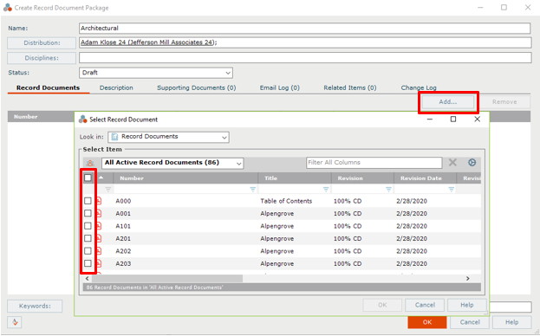Click the Distribution button
The image size is (540, 336).
42,43
